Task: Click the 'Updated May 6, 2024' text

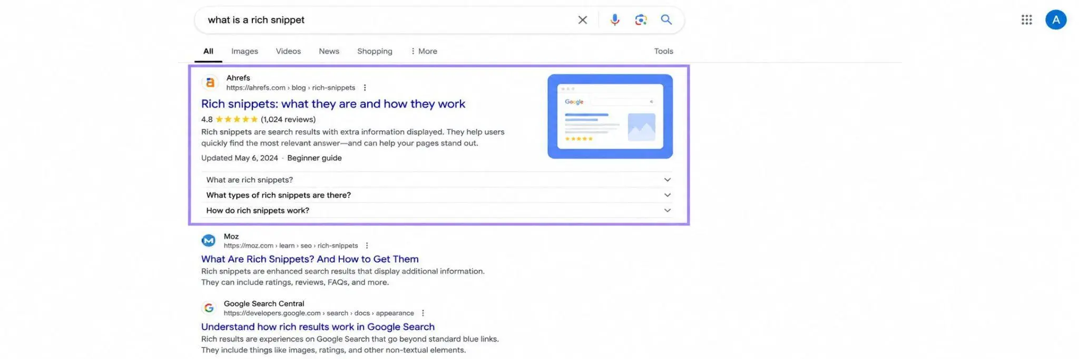Action: click(240, 158)
